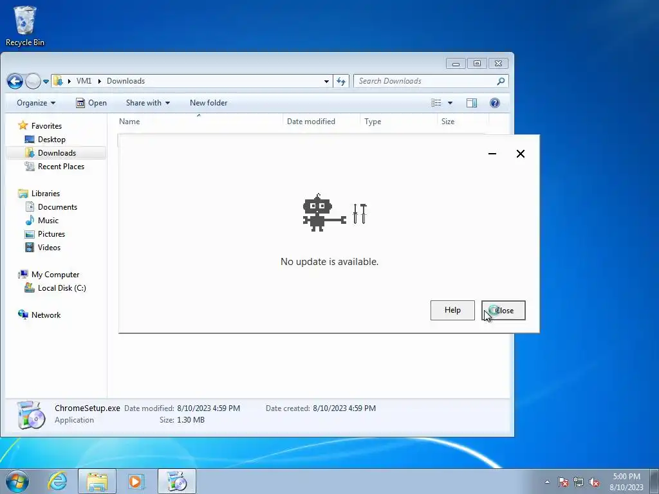659x494 pixels.
Task: Maximize the Downloads Explorer window
Action: [477, 64]
